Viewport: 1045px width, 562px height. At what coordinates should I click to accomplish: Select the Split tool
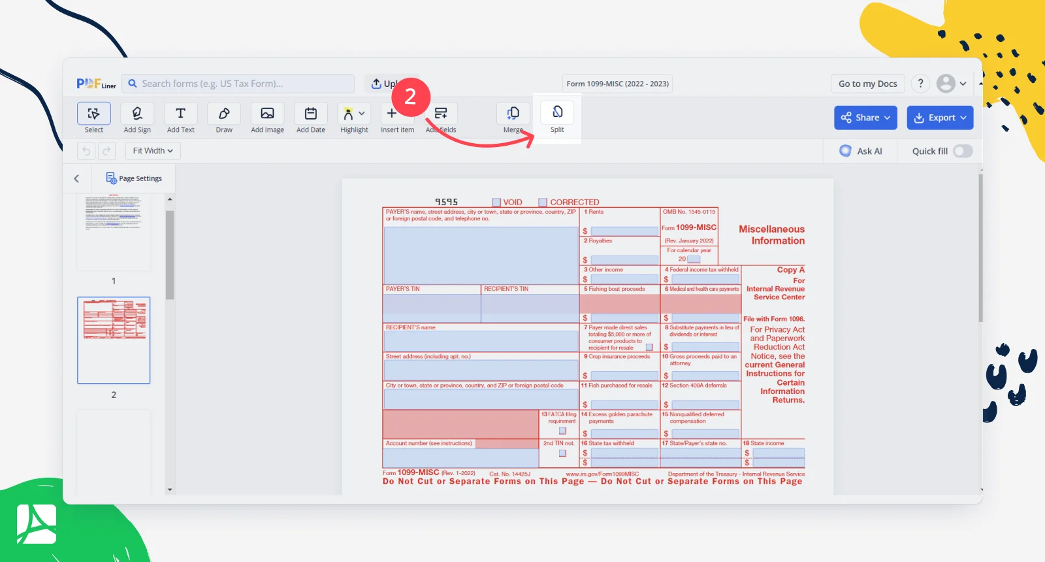557,118
